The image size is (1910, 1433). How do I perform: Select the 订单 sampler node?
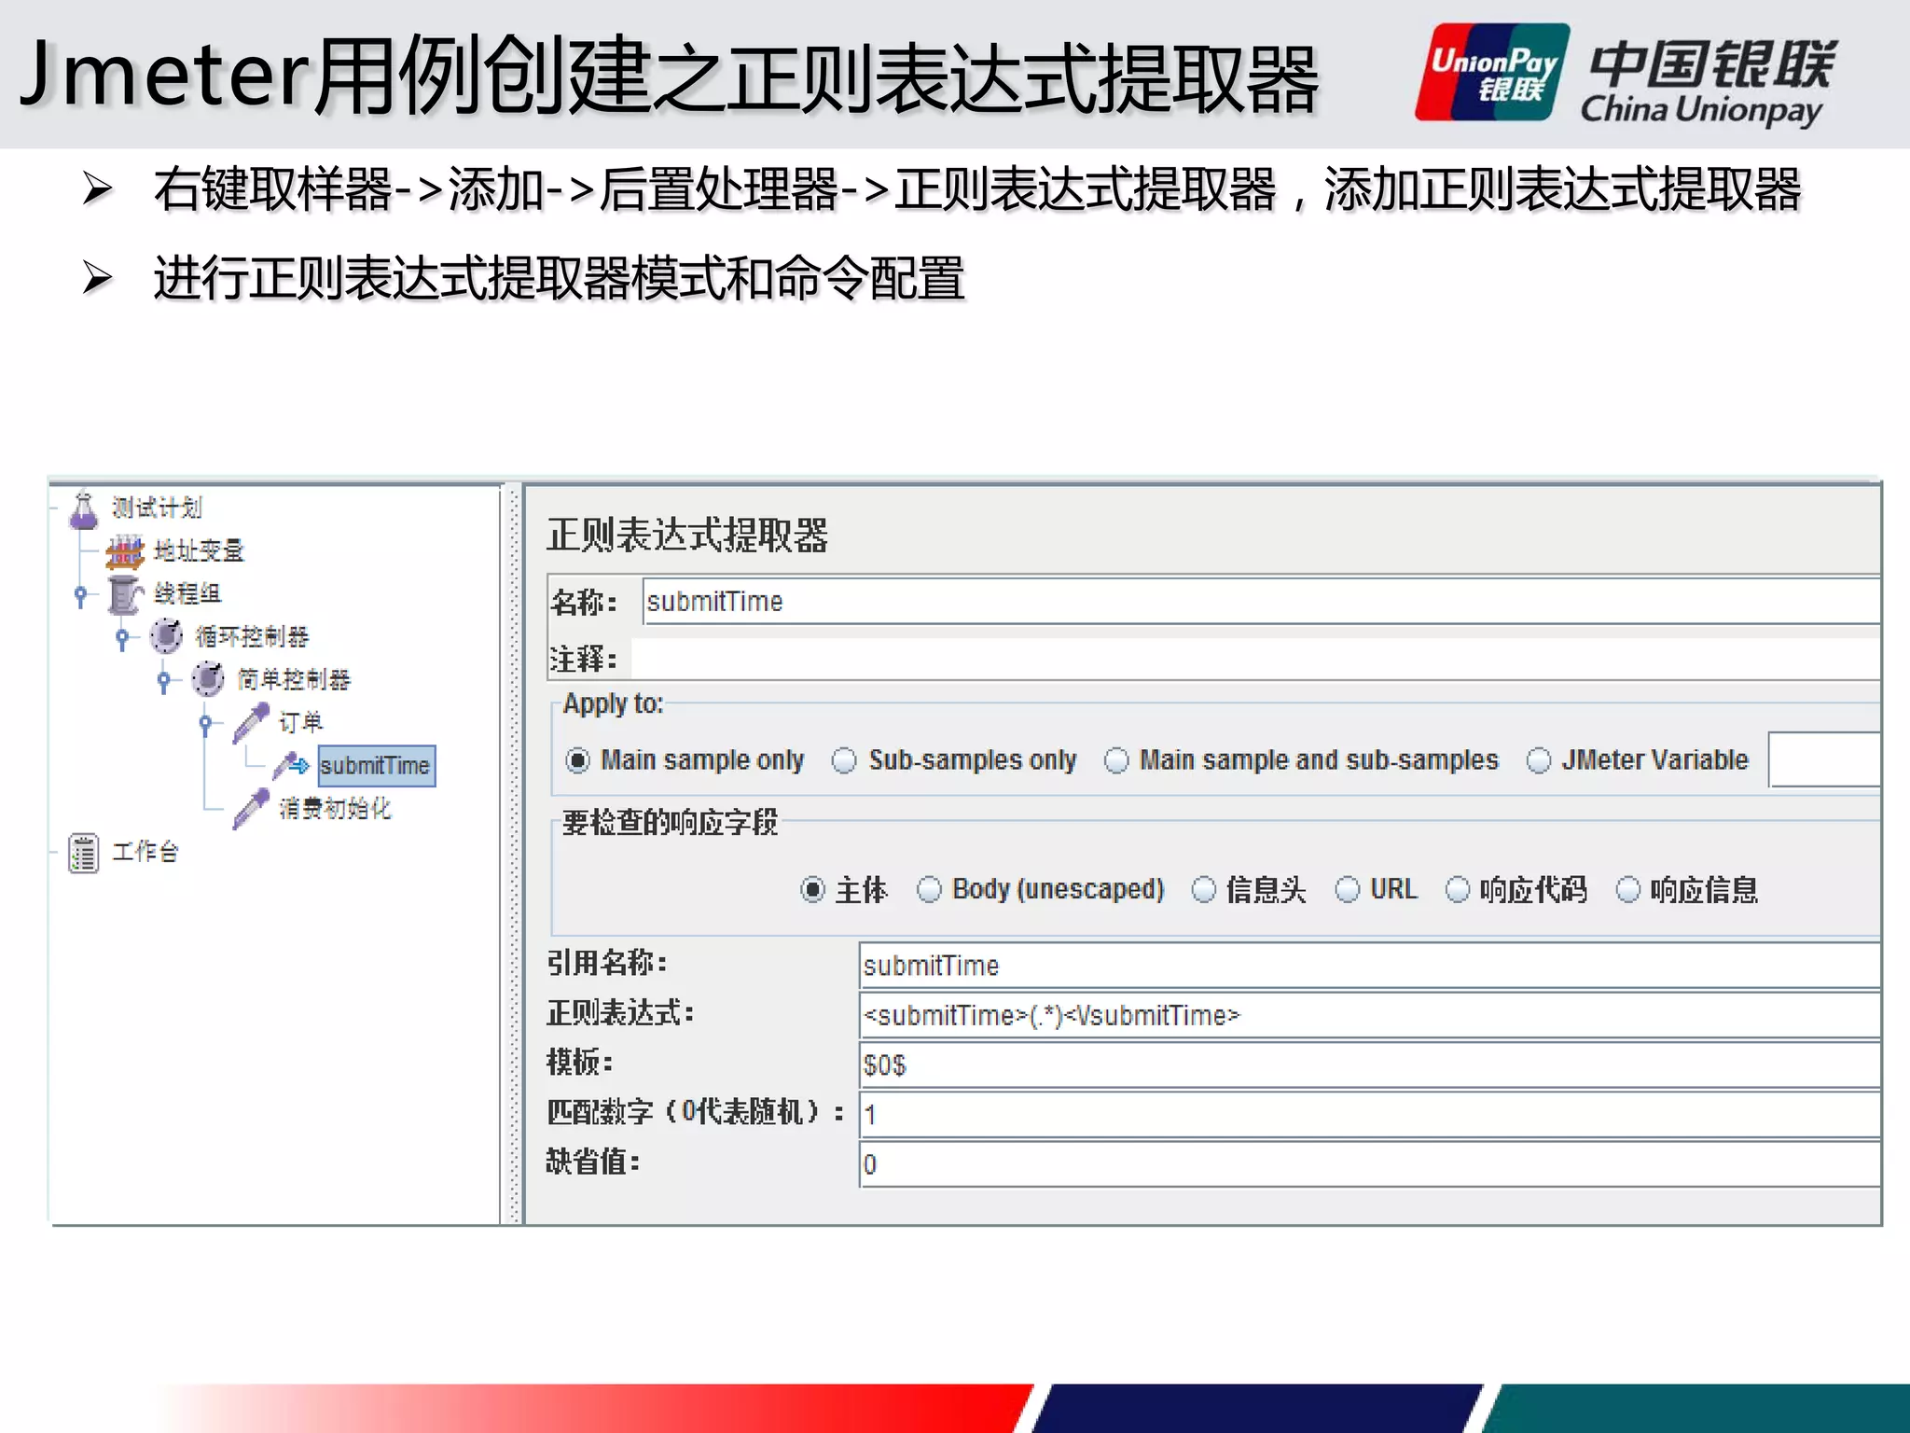point(301,723)
